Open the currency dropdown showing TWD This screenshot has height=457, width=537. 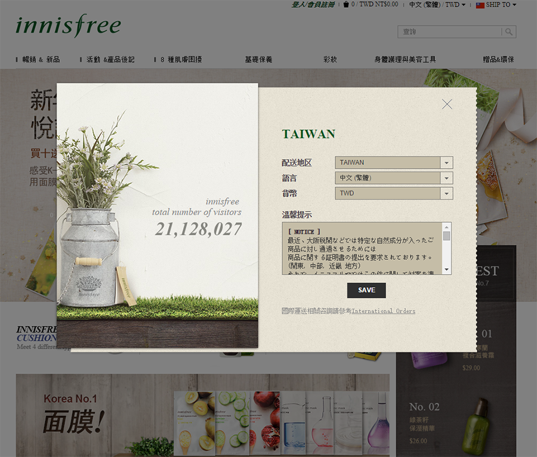[x=394, y=193]
